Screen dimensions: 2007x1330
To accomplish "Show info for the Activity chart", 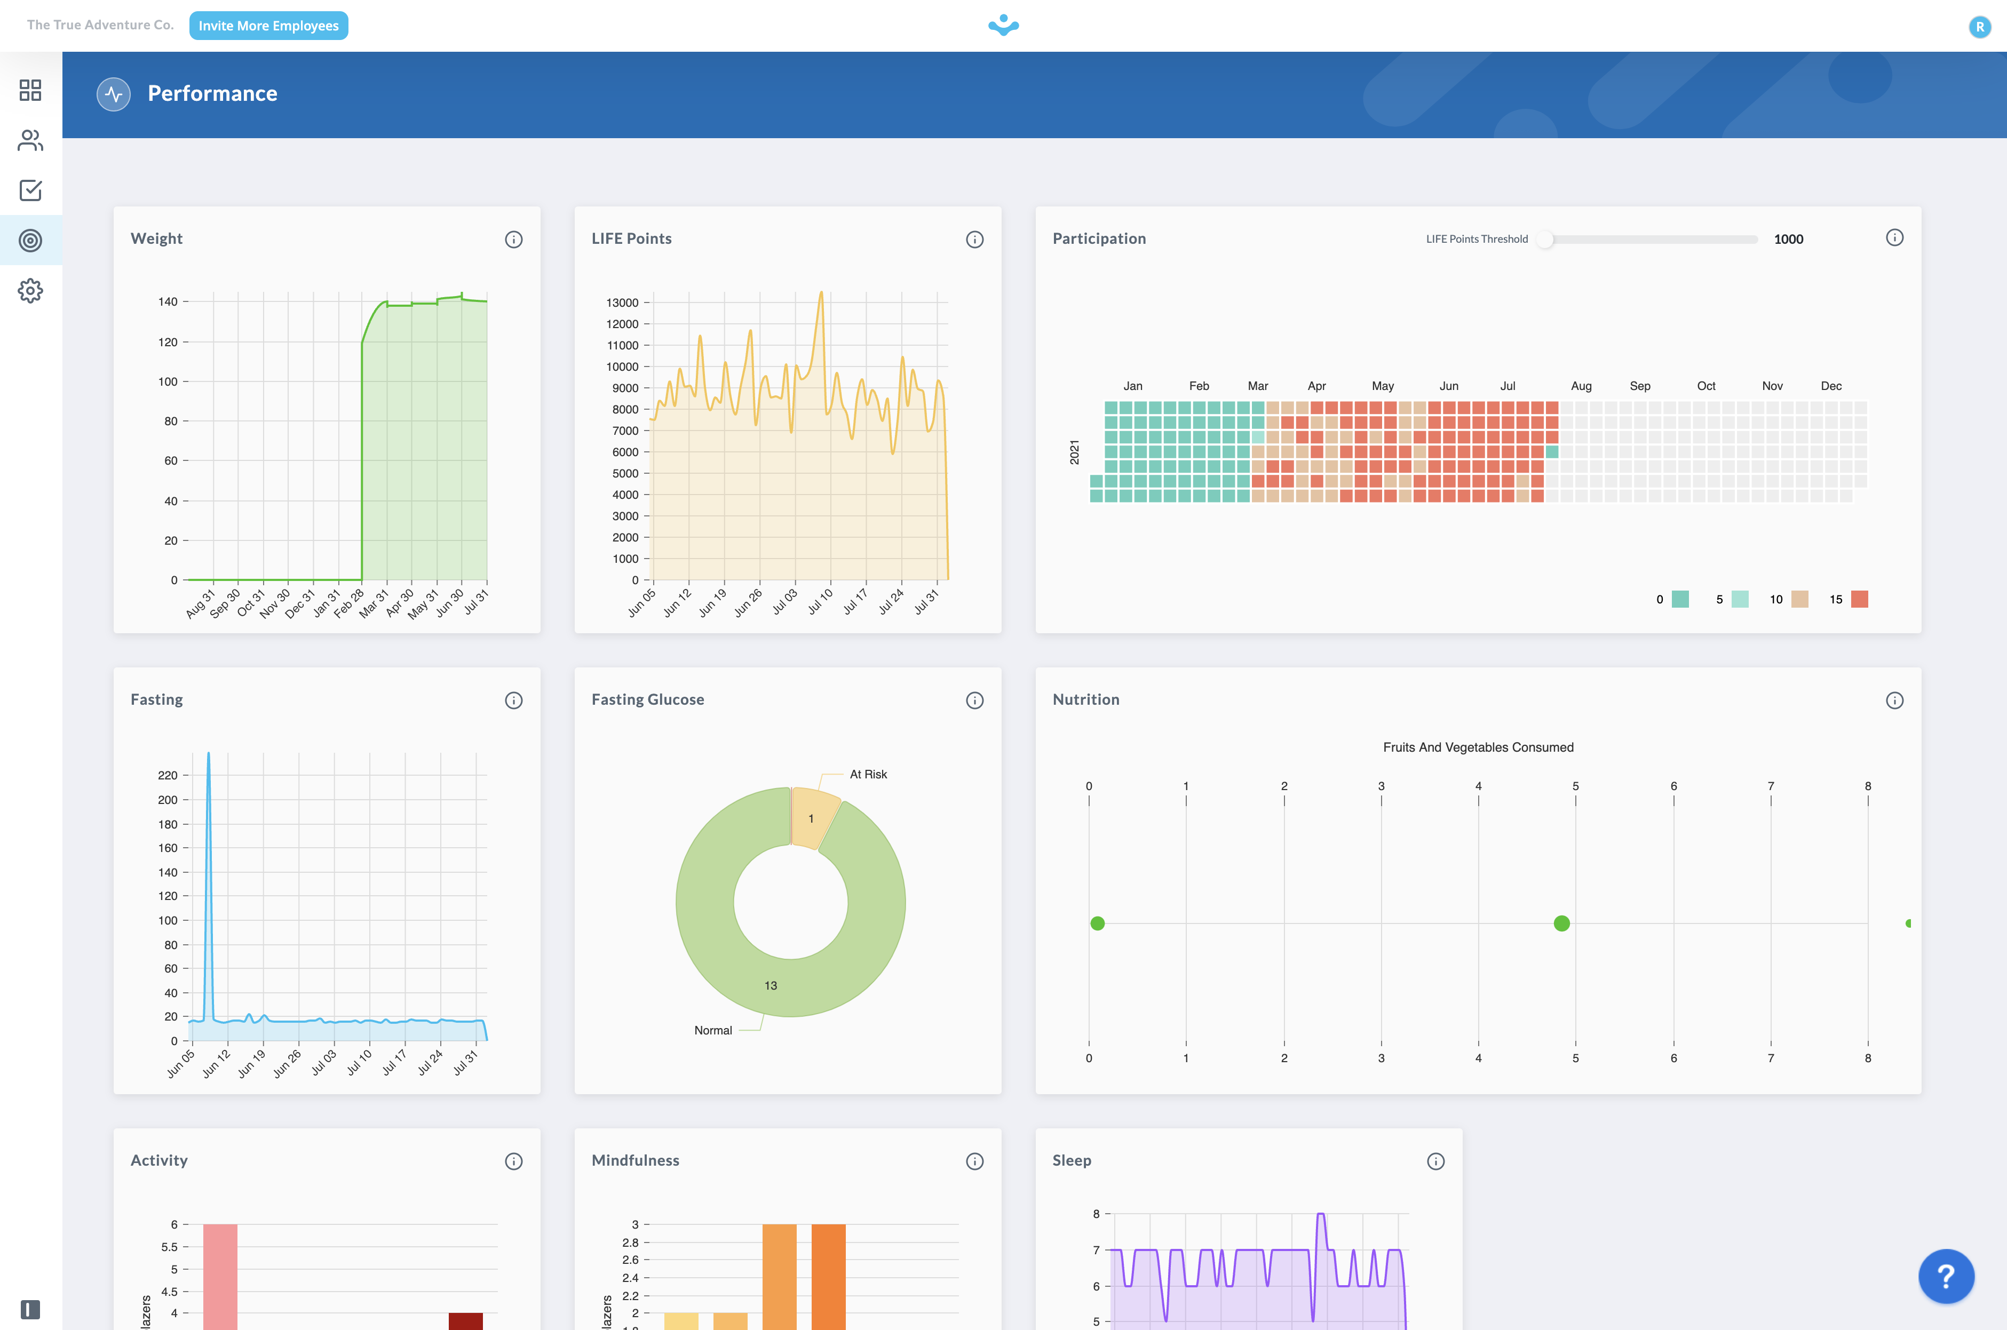I will (514, 1161).
